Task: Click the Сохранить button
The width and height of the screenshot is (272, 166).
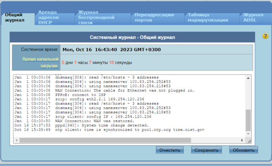Action: (206, 150)
